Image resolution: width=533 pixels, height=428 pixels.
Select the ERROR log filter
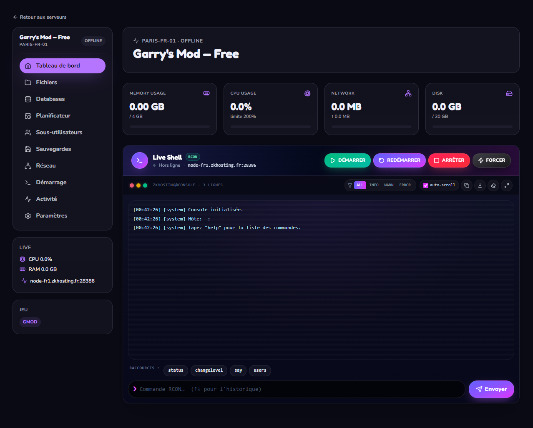click(x=405, y=185)
